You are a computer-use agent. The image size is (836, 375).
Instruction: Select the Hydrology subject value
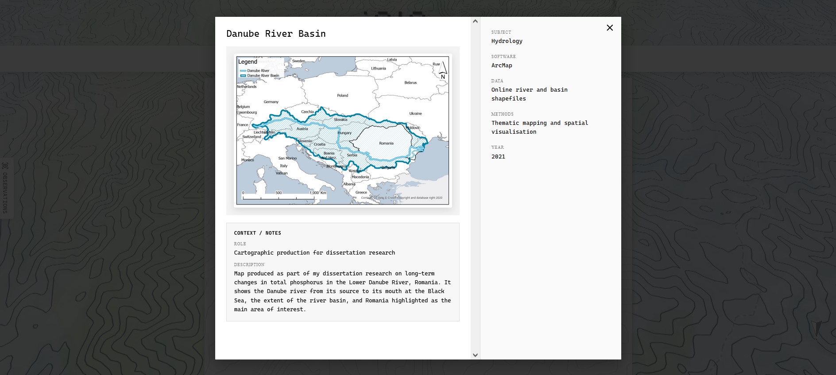[x=507, y=41]
